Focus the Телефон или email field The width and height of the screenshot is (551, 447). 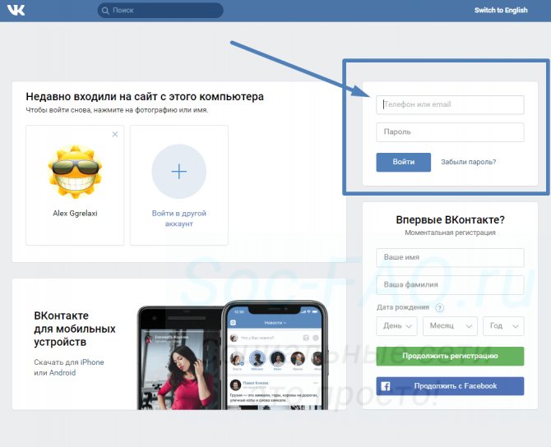tap(450, 104)
